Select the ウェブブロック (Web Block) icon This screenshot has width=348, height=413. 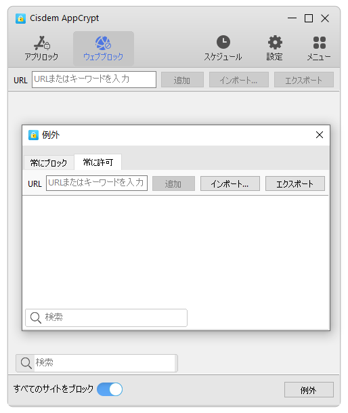tap(104, 43)
